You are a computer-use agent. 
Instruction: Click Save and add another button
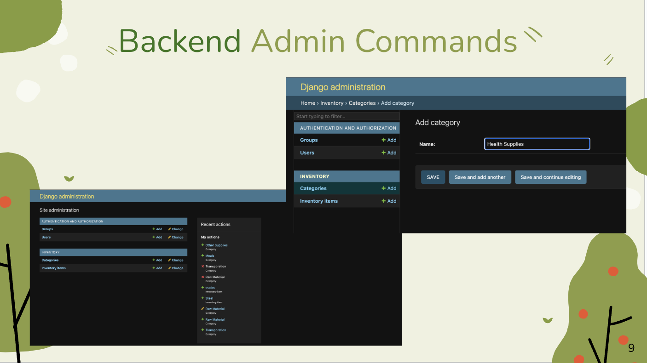click(480, 177)
